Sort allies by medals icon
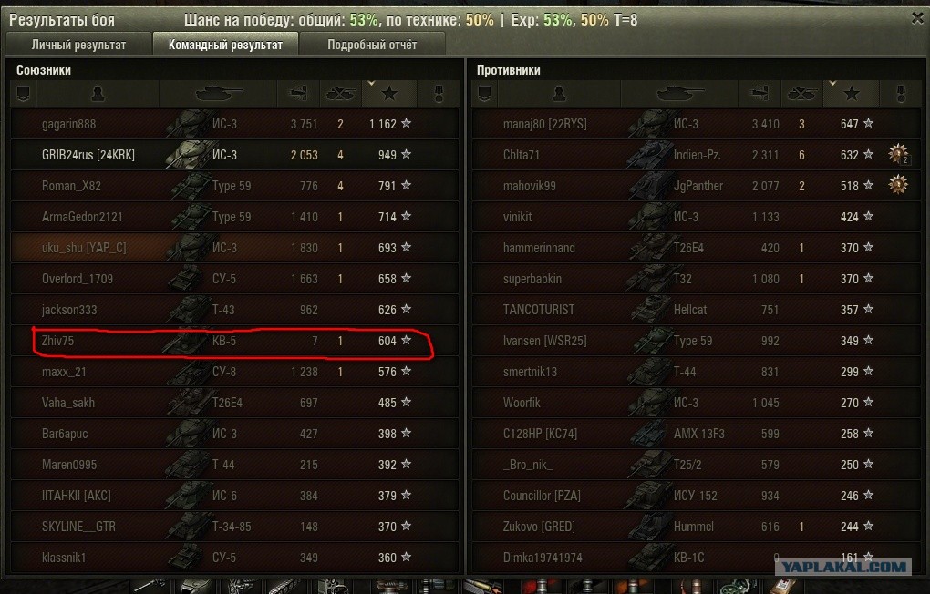 tap(439, 93)
